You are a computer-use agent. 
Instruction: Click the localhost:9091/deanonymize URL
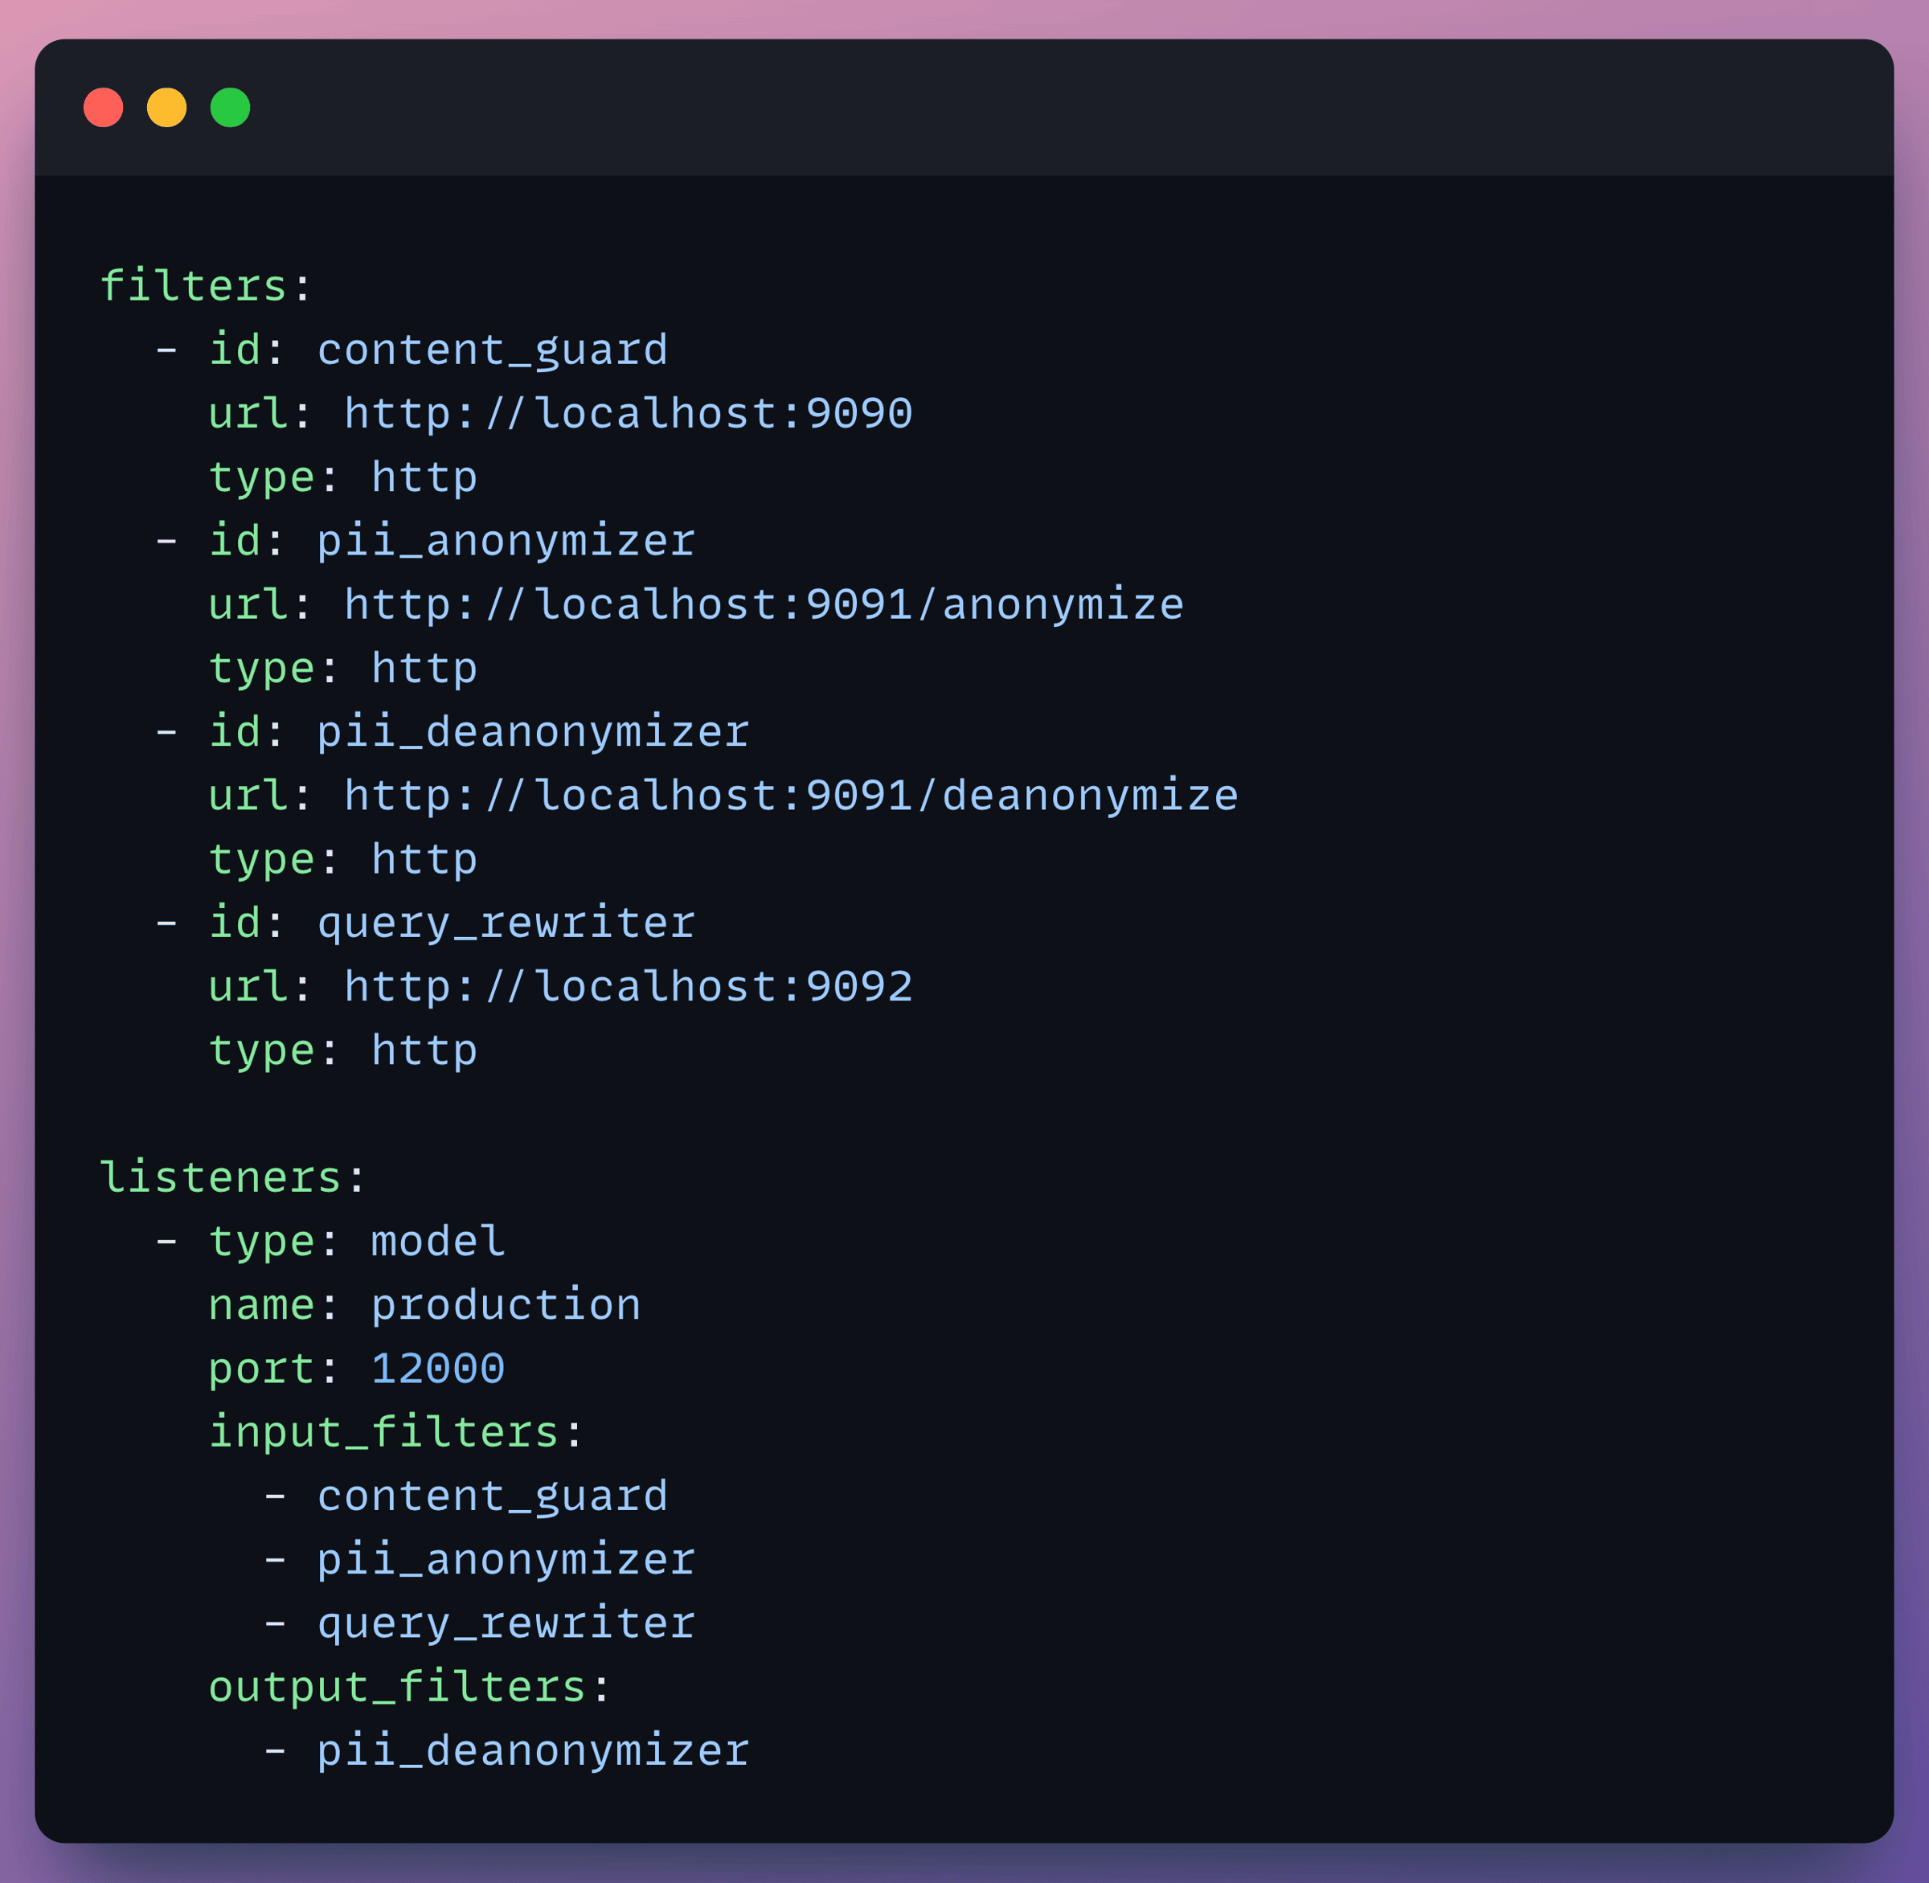(x=792, y=795)
